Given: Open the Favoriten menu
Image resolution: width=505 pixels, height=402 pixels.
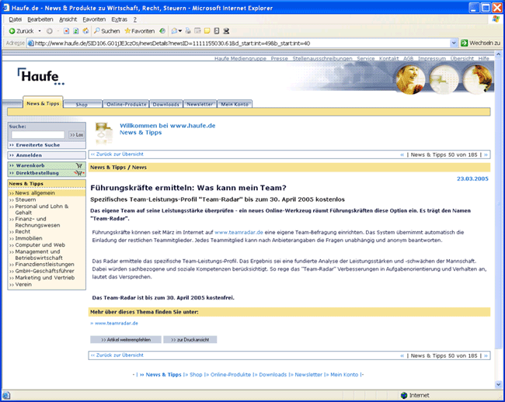Looking at the screenshot, I should tap(94, 19).
